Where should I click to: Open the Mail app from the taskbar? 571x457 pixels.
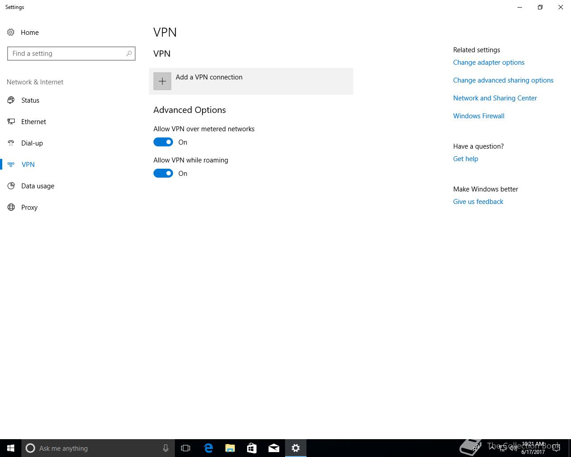273,448
